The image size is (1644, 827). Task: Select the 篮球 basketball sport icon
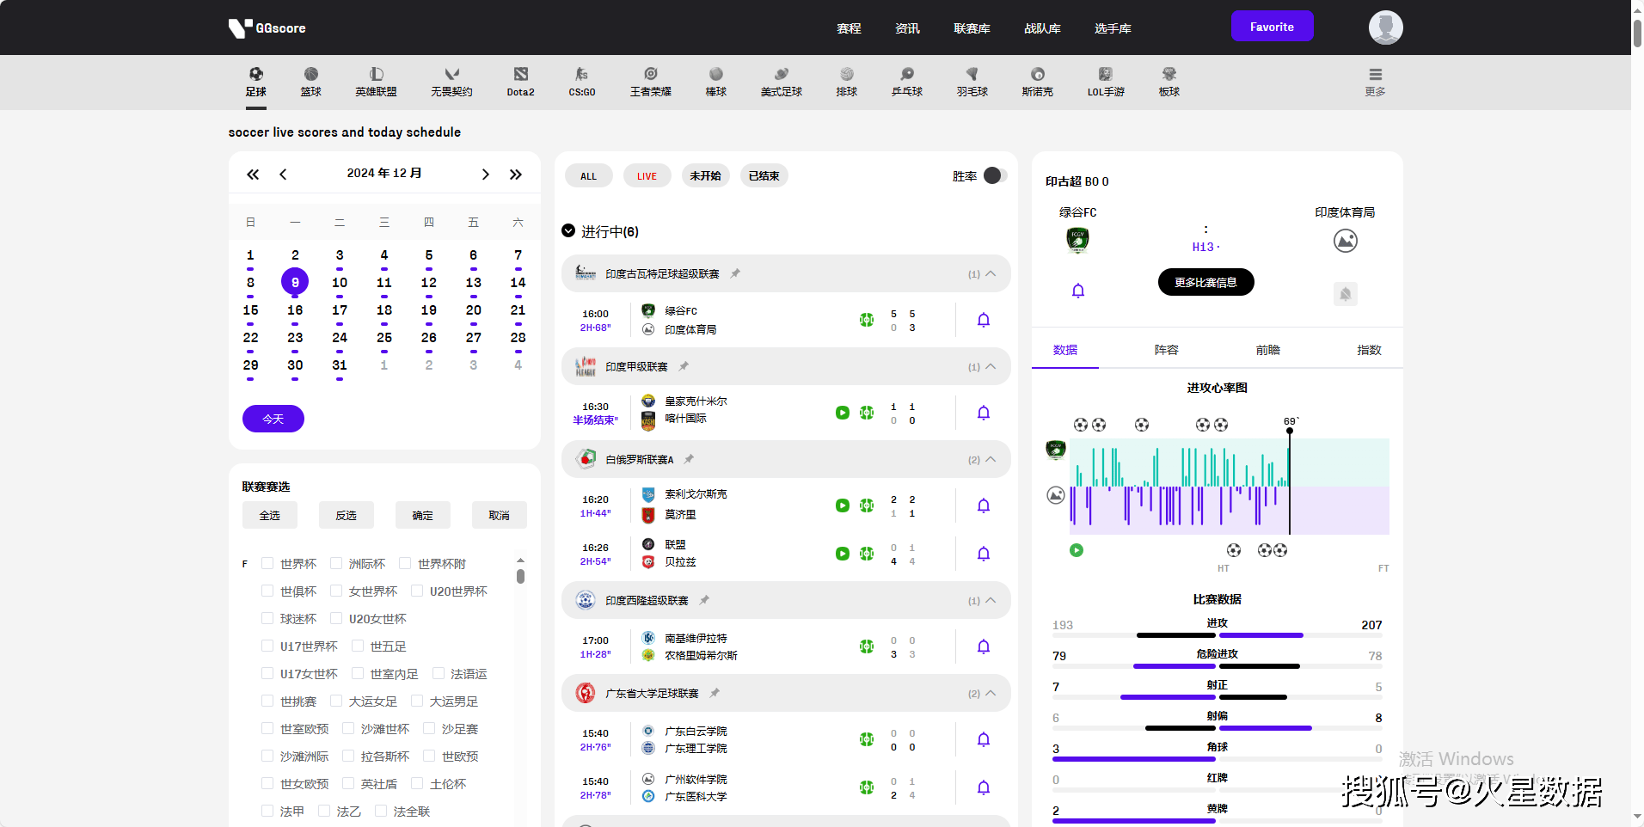point(310,82)
